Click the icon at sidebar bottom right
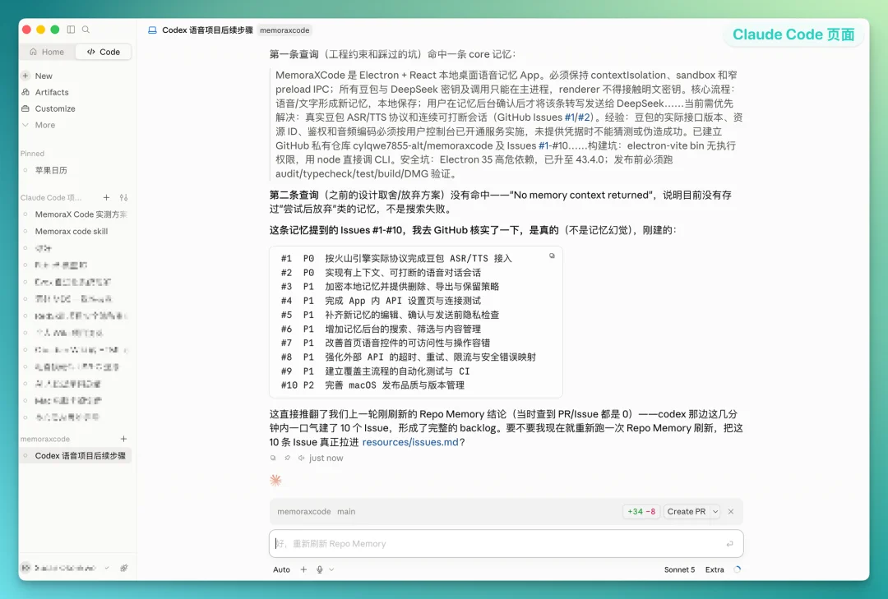The image size is (888, 599). point(124,568)
